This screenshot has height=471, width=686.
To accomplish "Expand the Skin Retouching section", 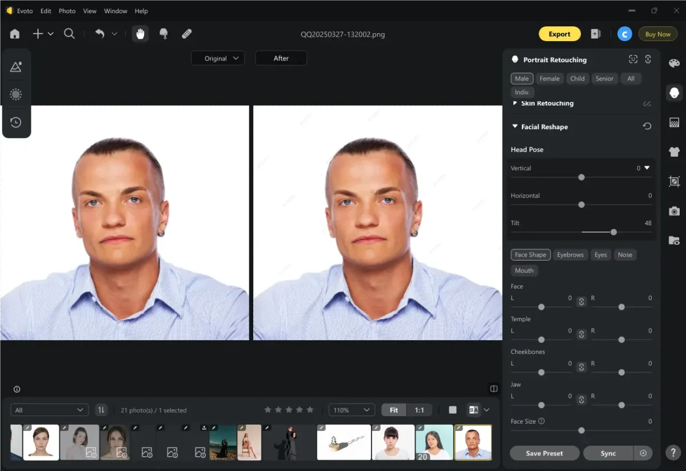I will pyautogui.click(x=515, y=103).
